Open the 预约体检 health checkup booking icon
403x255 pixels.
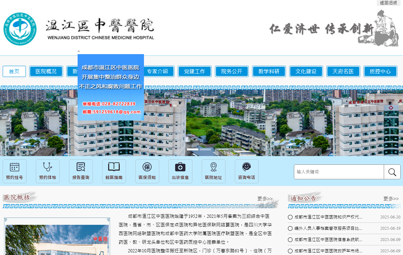coord(47,171)
